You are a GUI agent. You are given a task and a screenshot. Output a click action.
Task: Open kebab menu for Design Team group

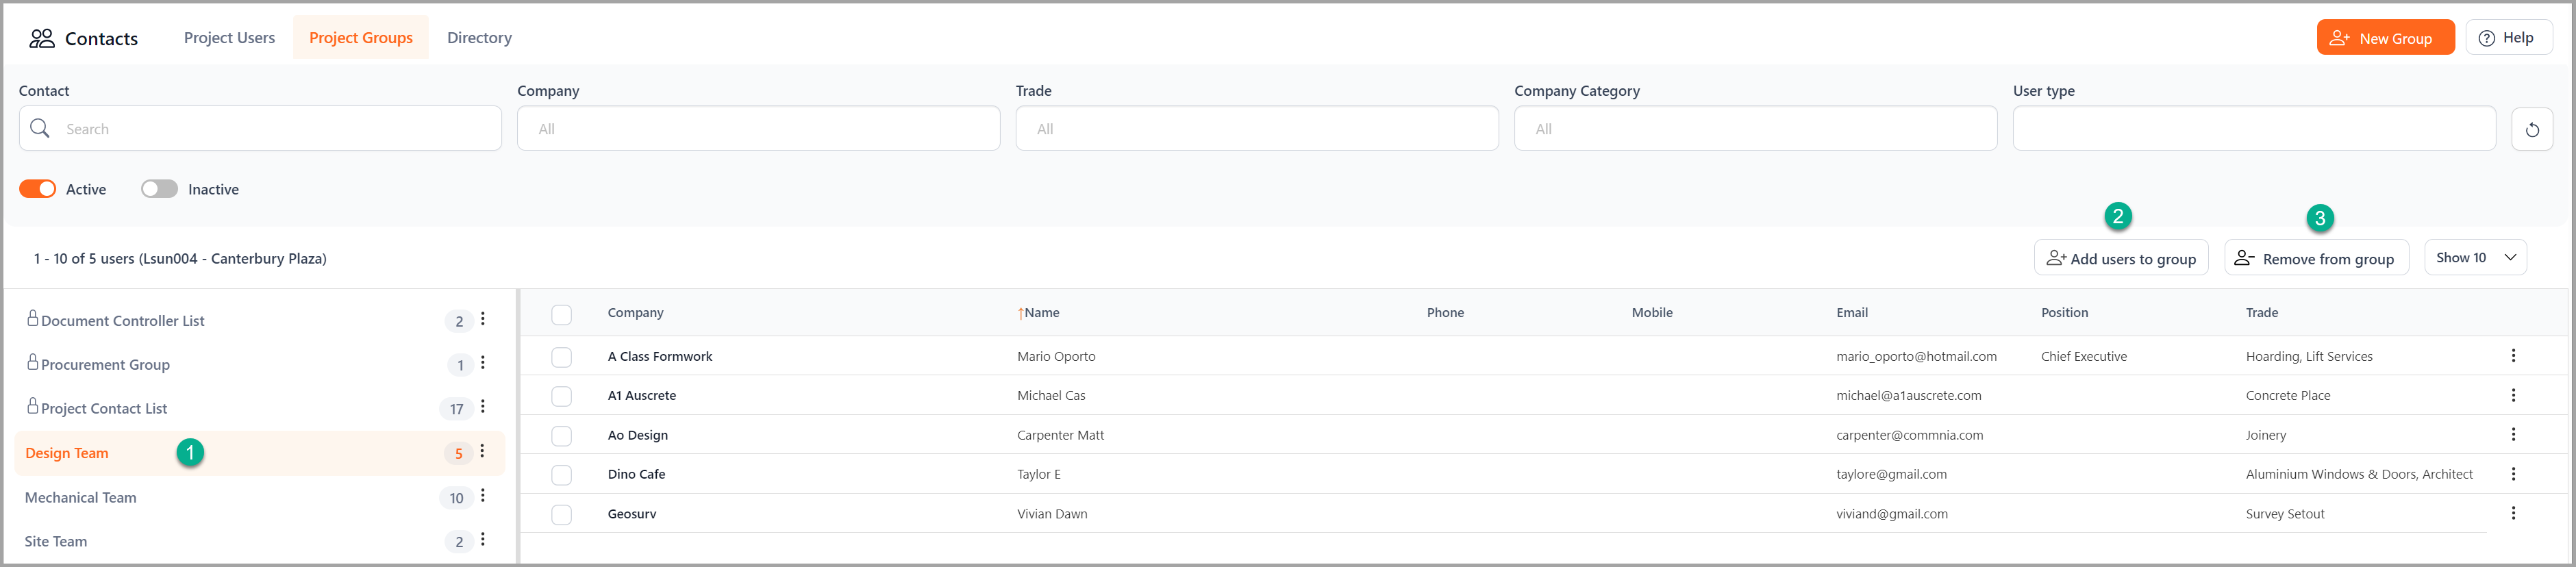[x=482, y=452]
